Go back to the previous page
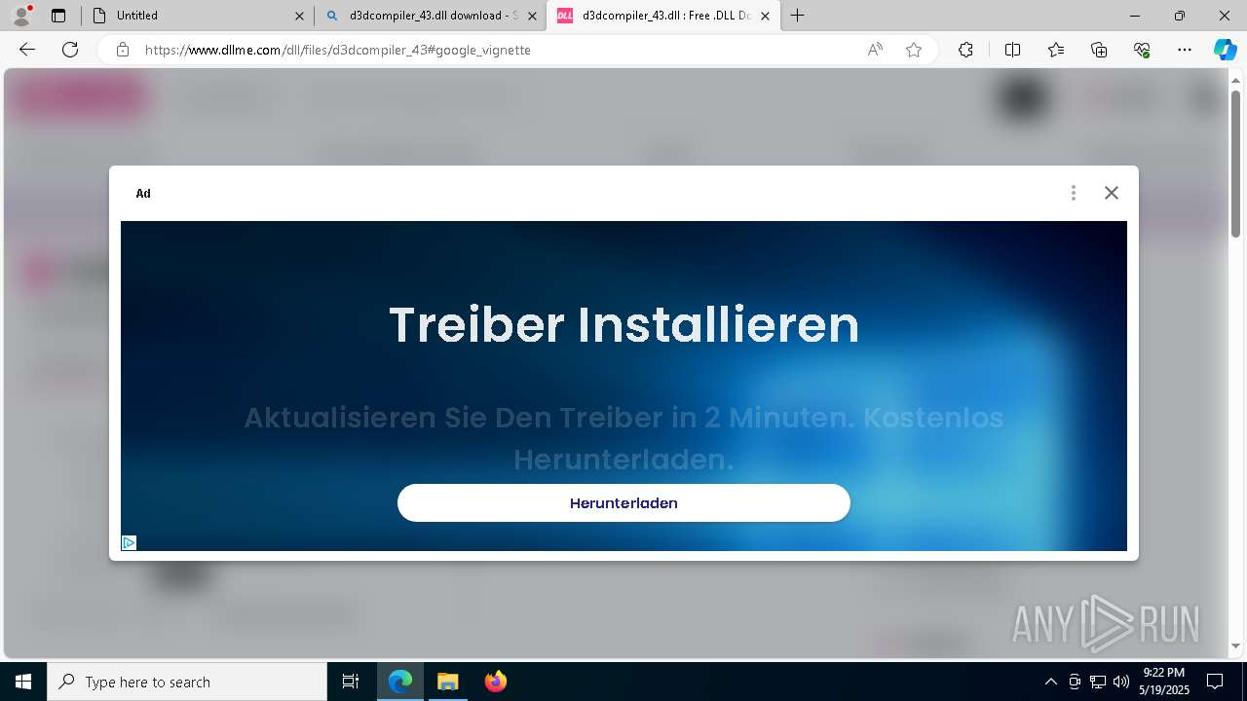Image resolution: width=1247 pixels, height=701 pixels. (x=27, y=50)
